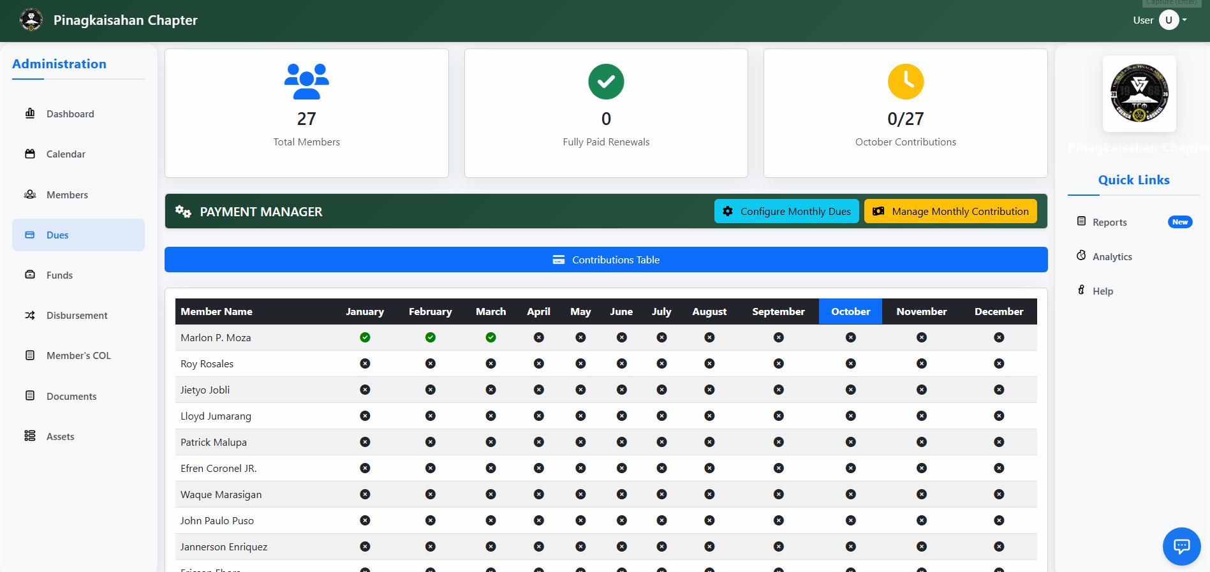Click the Assets icon in sidebar
This screenshot has width=1210, height=572.
click(30, 436)
